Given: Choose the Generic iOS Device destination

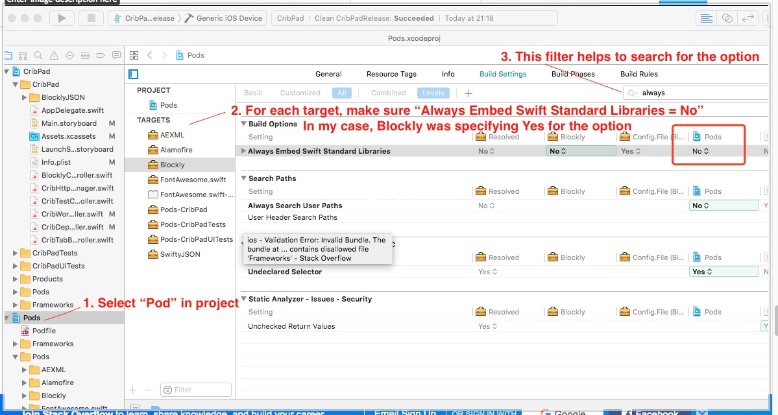Looking at the screenshot, I should (x=223, y=18).
